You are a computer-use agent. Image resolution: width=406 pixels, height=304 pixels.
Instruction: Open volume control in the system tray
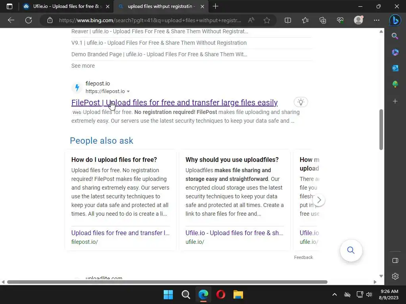click(369, 294)
